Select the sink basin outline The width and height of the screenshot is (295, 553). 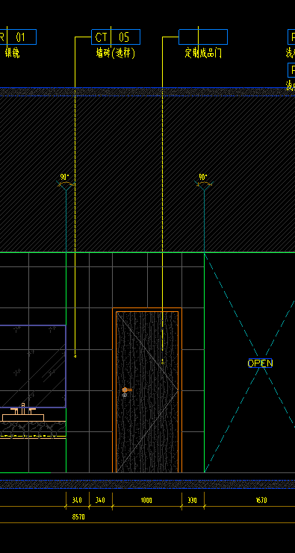[x=23, y=418]
